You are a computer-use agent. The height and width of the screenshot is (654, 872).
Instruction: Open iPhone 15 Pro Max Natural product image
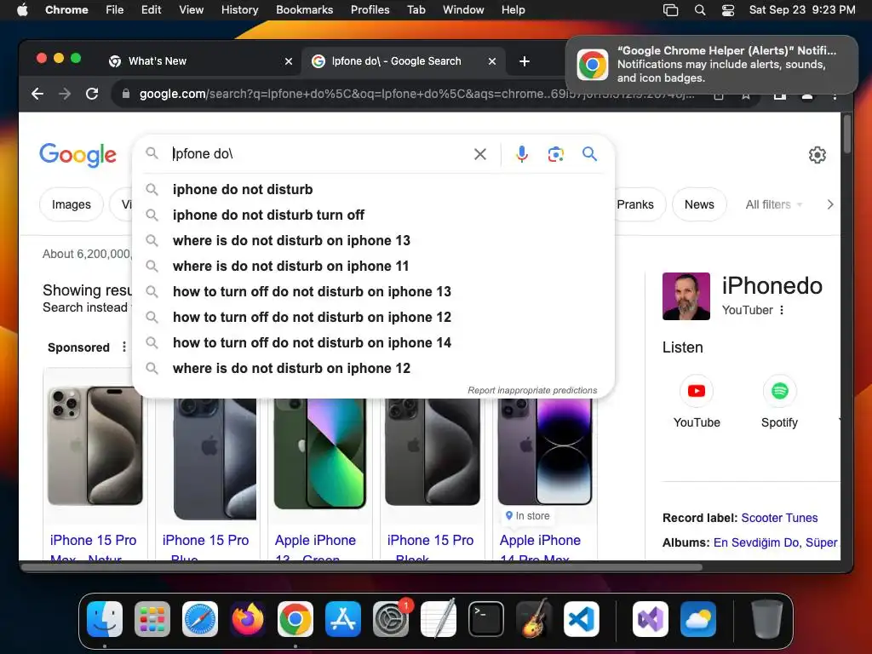(95, 445)
